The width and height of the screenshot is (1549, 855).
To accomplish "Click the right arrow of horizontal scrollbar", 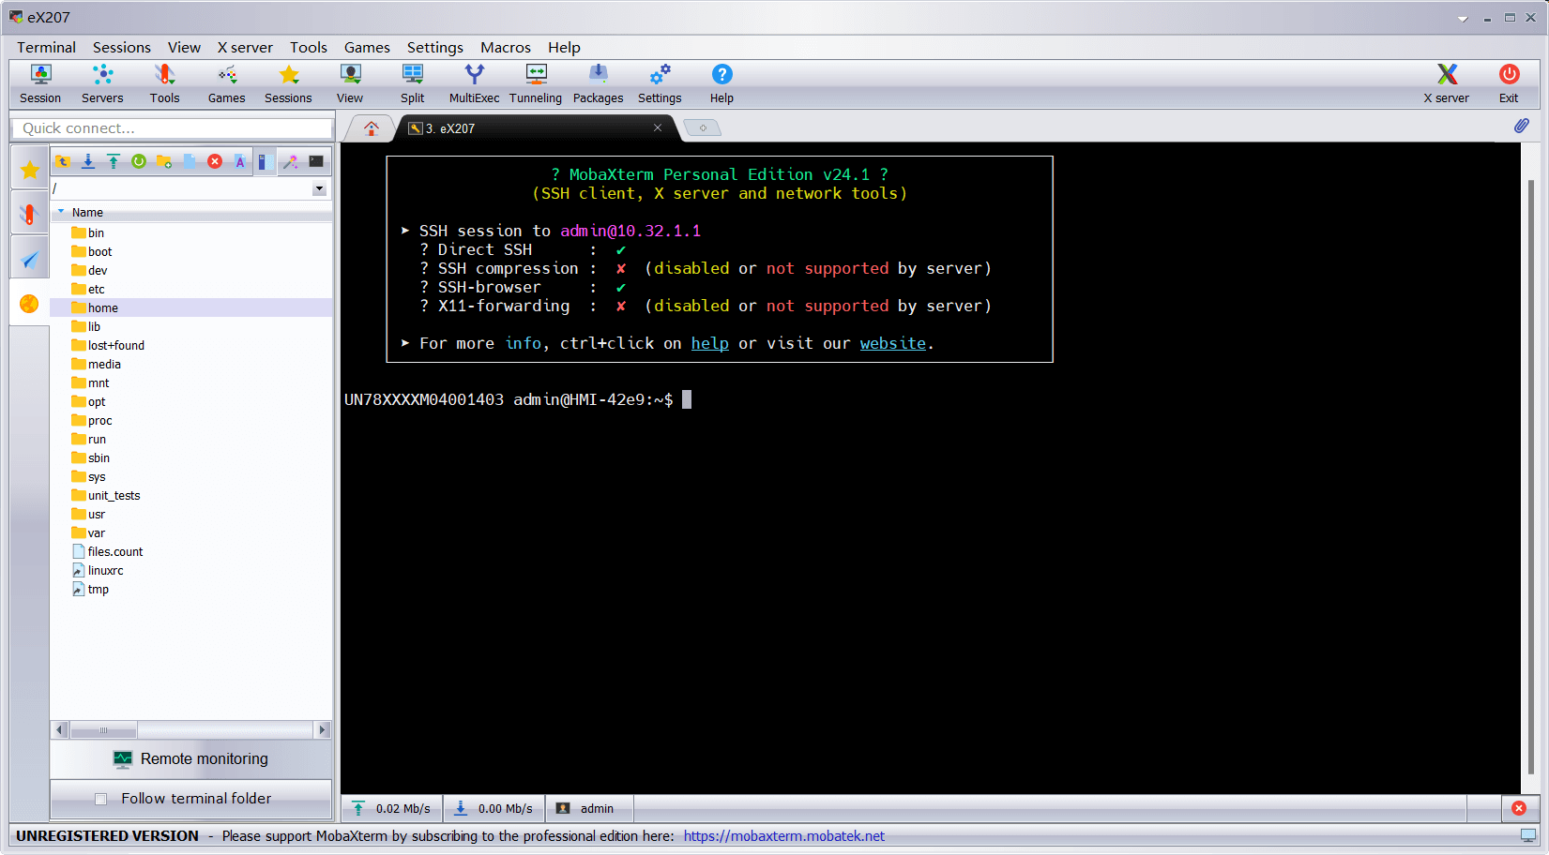I will point(323,729).
